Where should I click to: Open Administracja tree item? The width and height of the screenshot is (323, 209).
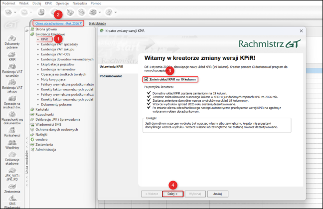point(45,150)
